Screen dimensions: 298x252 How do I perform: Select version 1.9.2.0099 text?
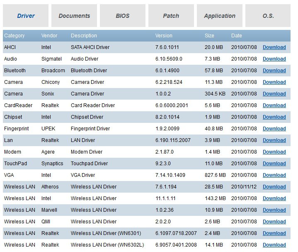(167, 128)
